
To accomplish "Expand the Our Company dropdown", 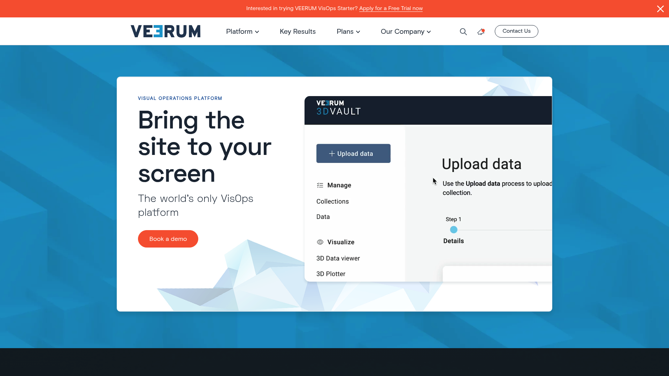I will [x=406, y=31].
